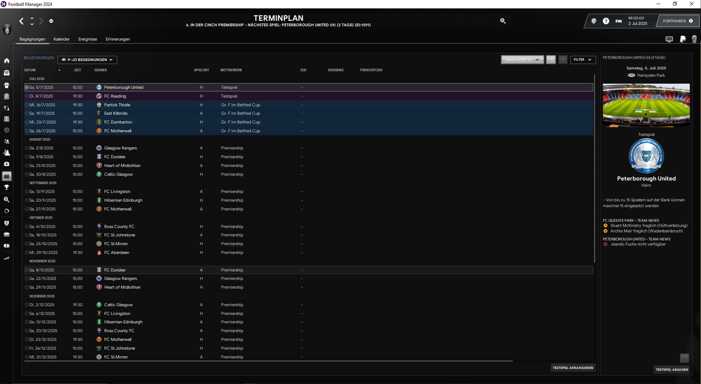701x384 pixels.
Task: Open the Club Info shield sidebar icon
Action: coord(7,223)
